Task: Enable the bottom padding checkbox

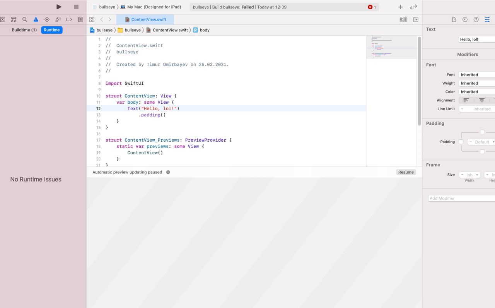Action: pyautogui.click(x=482, y=152)
